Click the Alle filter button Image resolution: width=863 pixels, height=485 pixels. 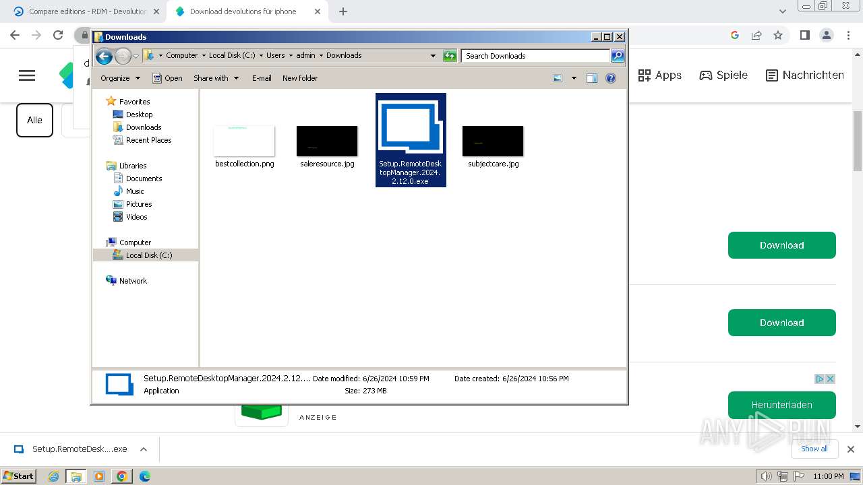34,120
